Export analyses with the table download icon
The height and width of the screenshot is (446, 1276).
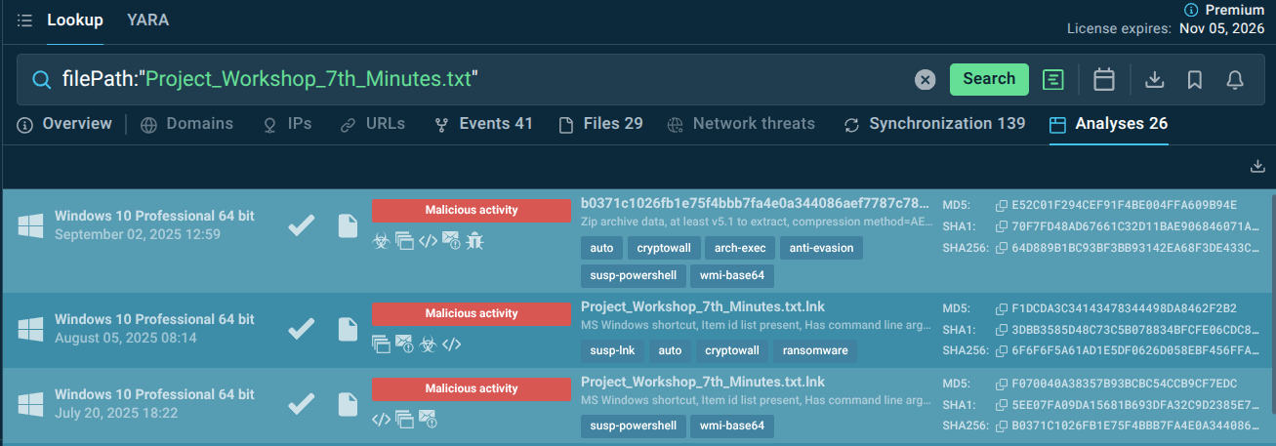1257,167
